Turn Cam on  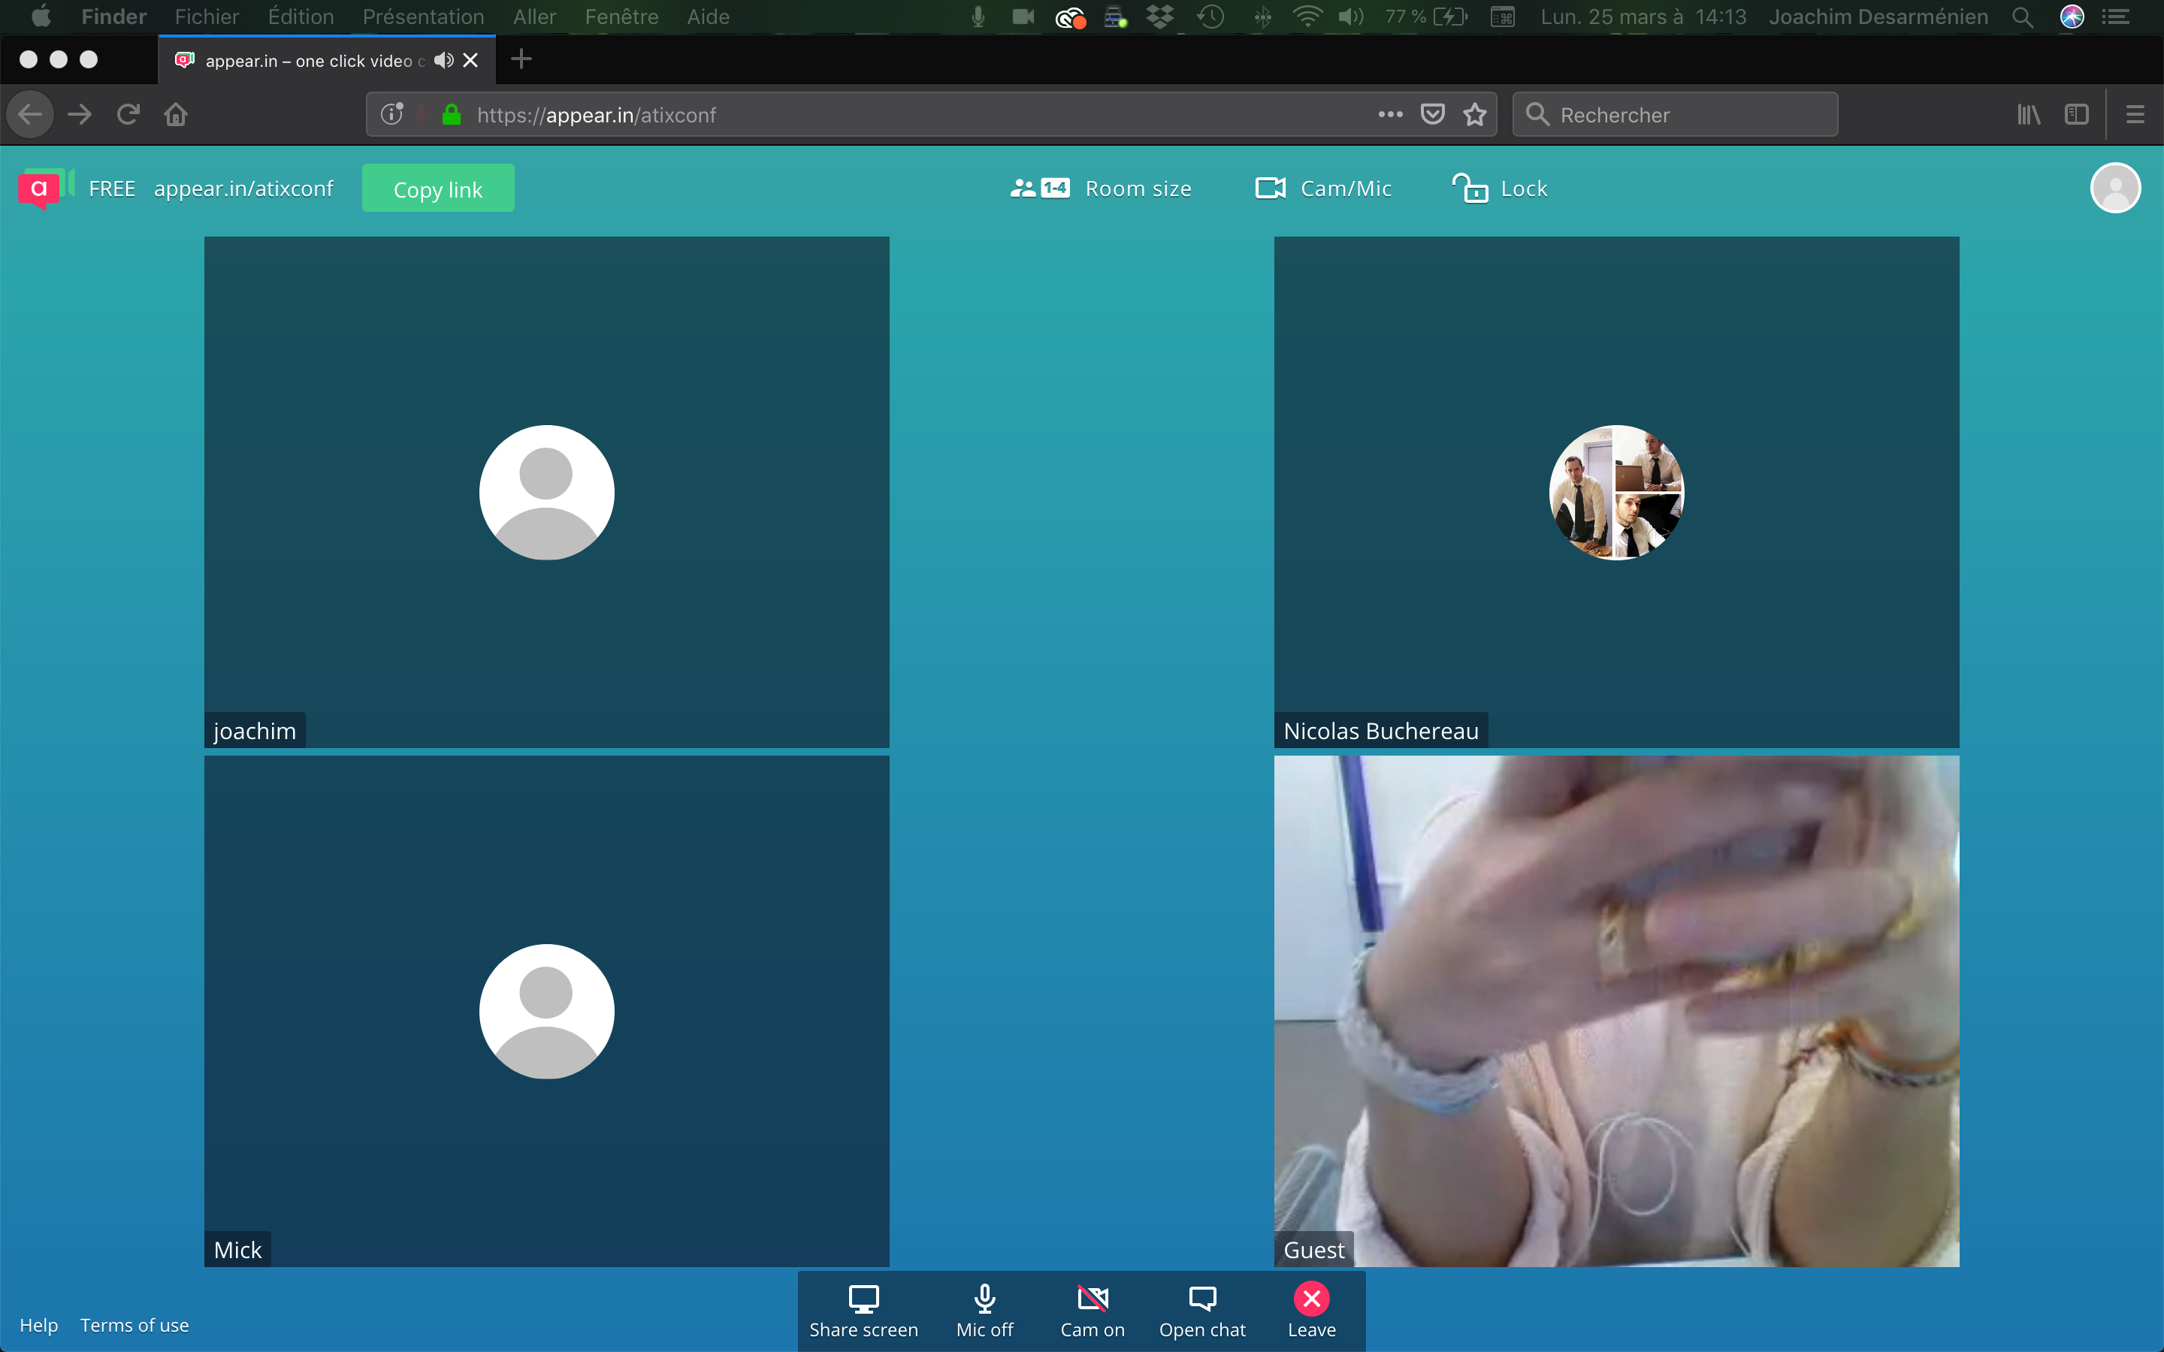coord(1093,1311)
